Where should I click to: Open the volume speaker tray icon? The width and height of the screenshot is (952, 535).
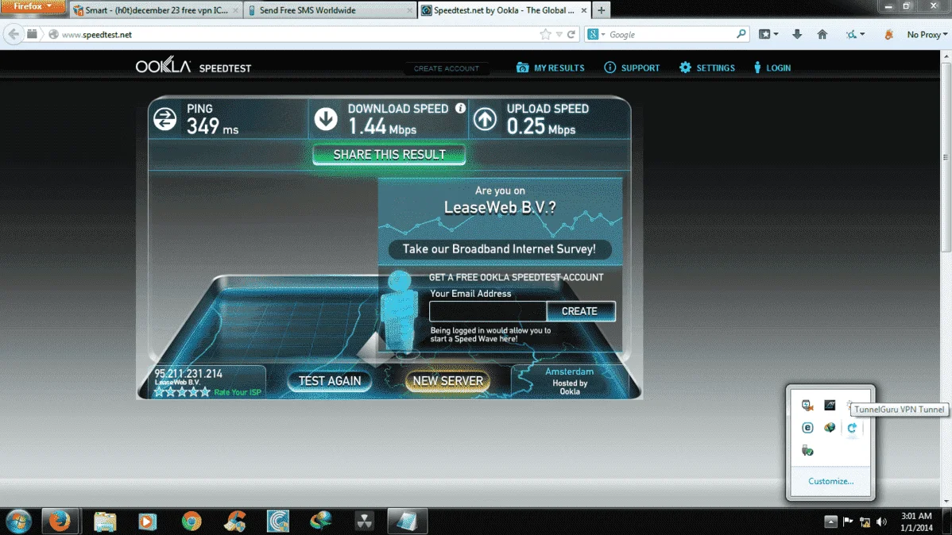[x=881, y=522]
